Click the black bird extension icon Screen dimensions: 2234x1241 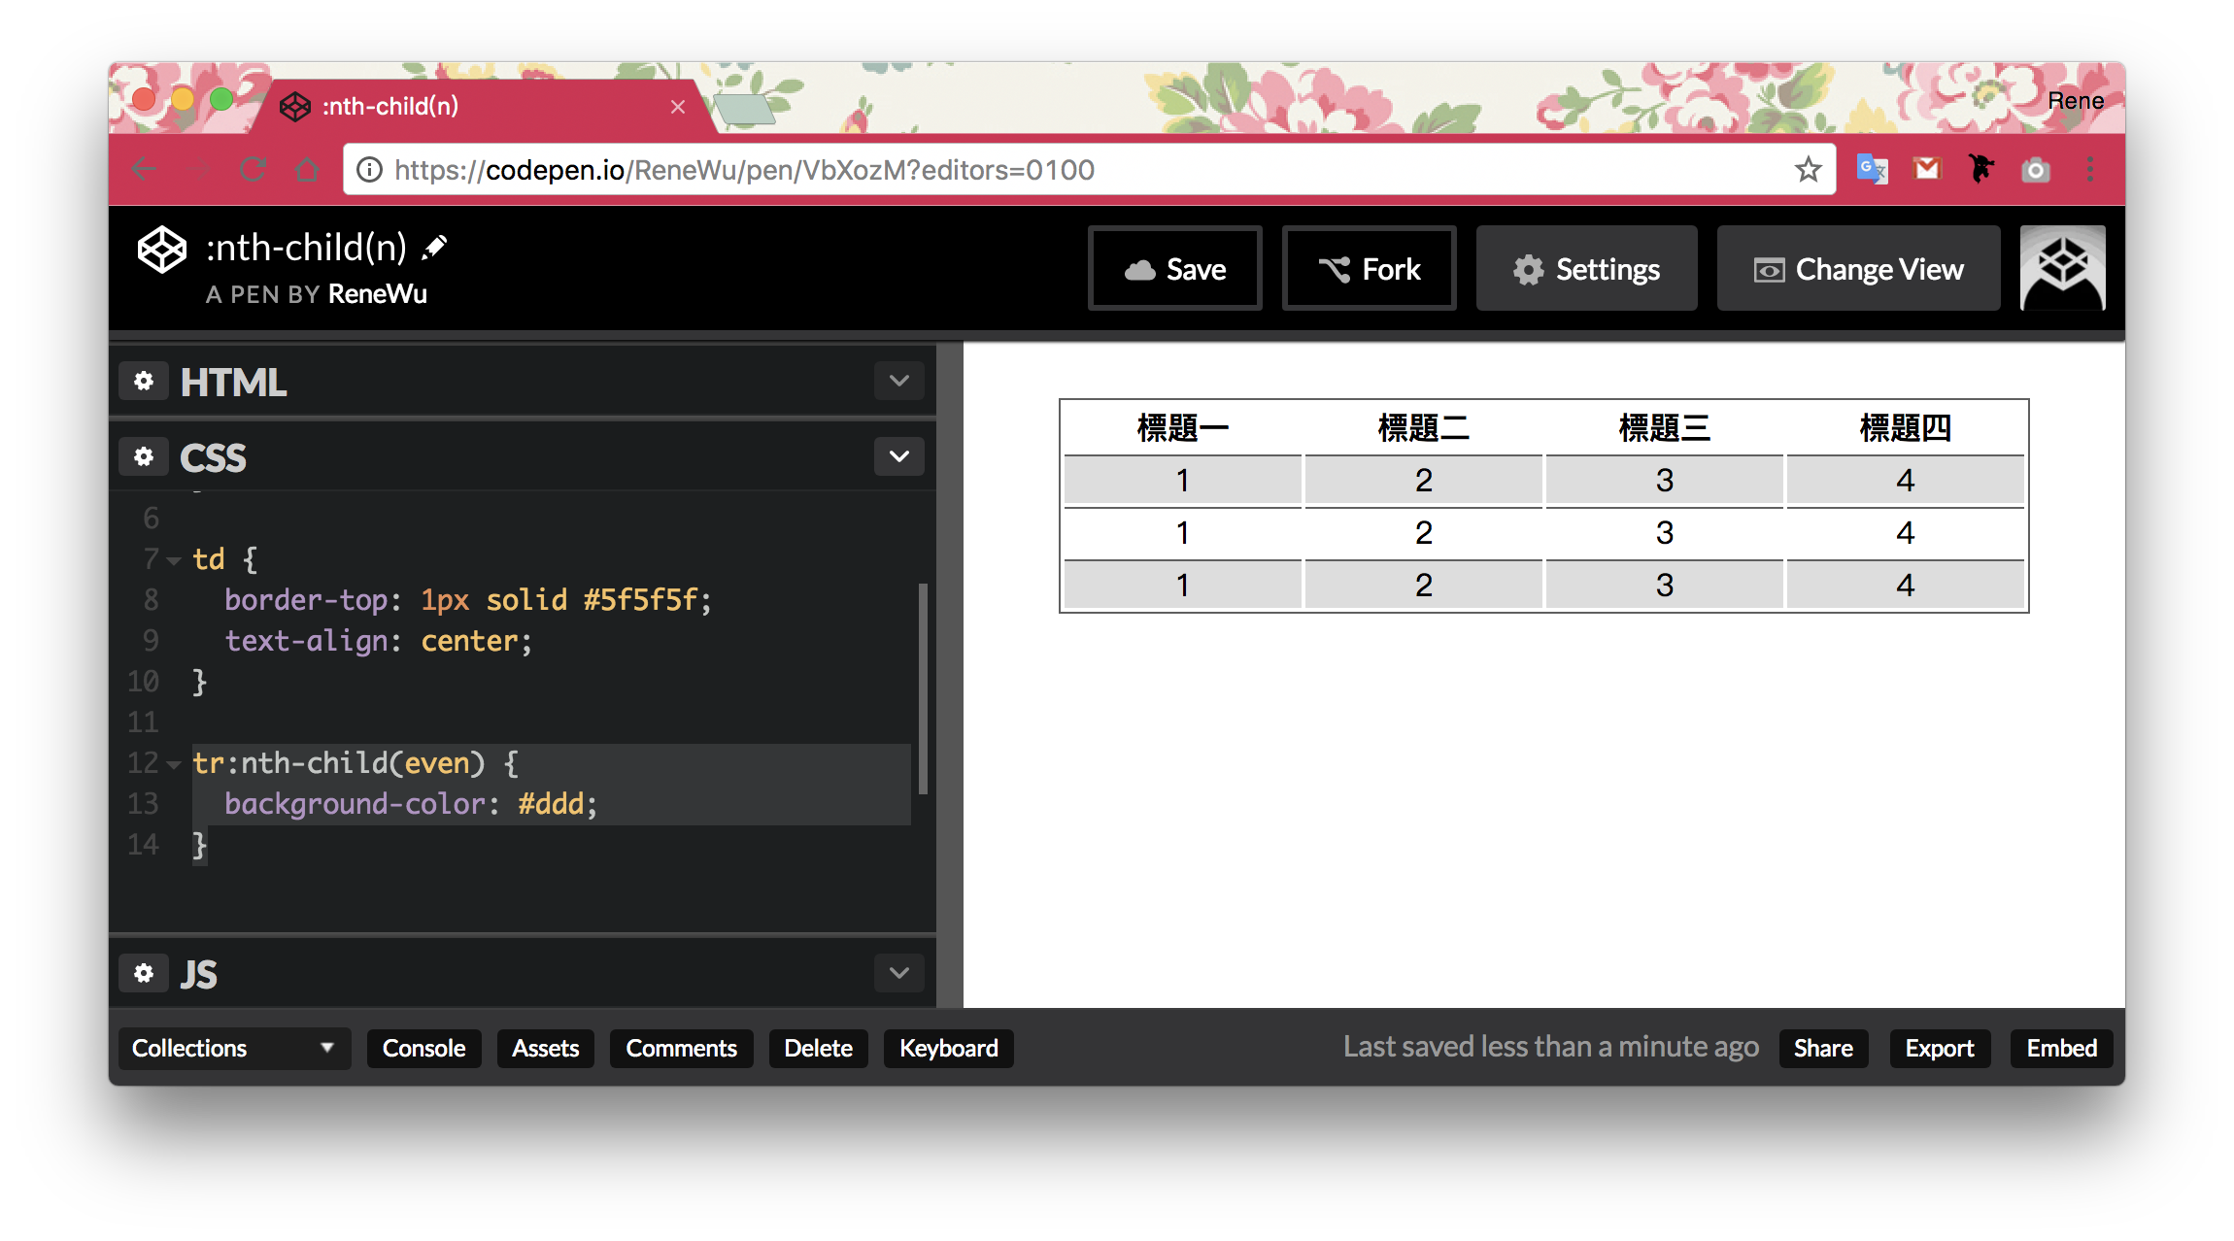click(1981, 169)
